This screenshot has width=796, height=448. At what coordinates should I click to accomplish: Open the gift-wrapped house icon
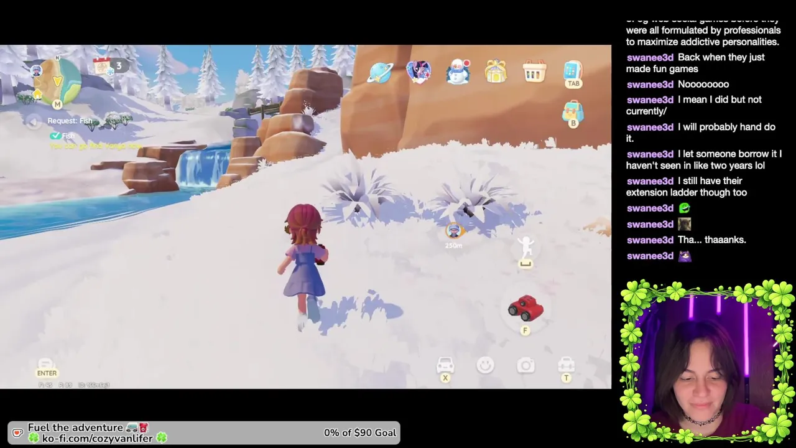[496, 72]
